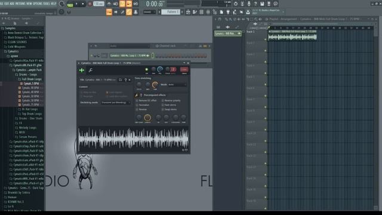Image resolution: width=382 pixels, height=215 pixels.
Task: Open the EDIT menu
Action: coord(7,4)
